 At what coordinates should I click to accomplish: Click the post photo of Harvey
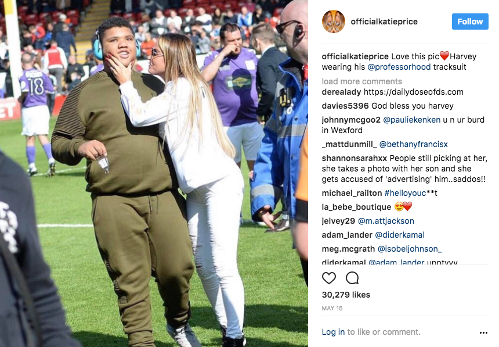coord(154,173)
